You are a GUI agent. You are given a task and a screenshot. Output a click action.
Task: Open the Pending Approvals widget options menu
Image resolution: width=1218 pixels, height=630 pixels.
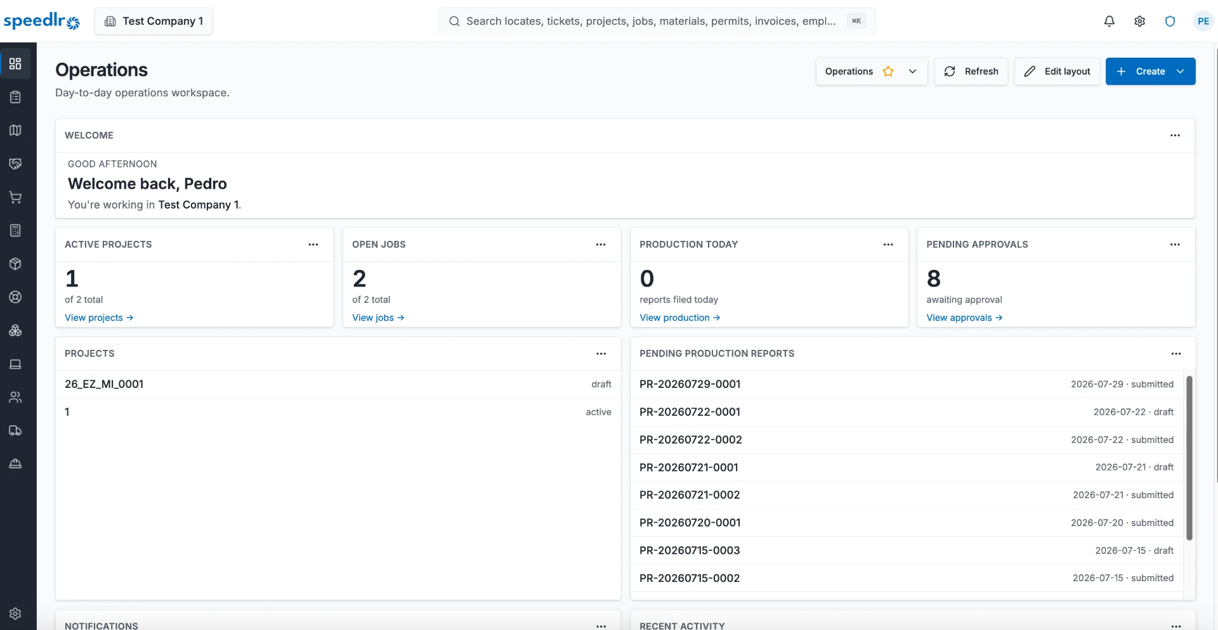point(1175,245)
